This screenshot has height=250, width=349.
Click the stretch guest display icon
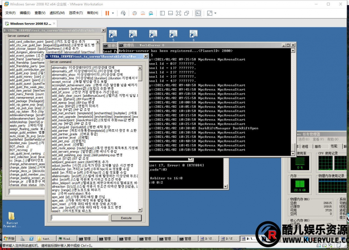(210, 13)
